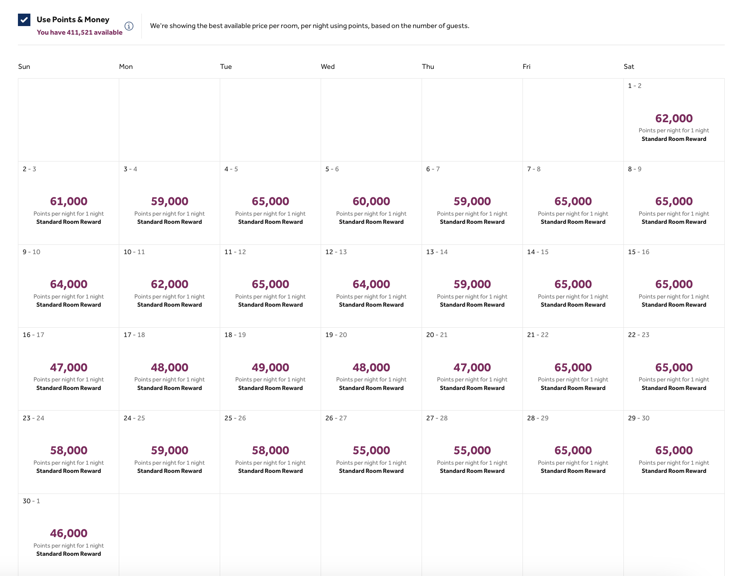The height and width of the screenshot is (576, 731).
Task: Click the info icon next to Use Points & Money
Action: (129, 26)
